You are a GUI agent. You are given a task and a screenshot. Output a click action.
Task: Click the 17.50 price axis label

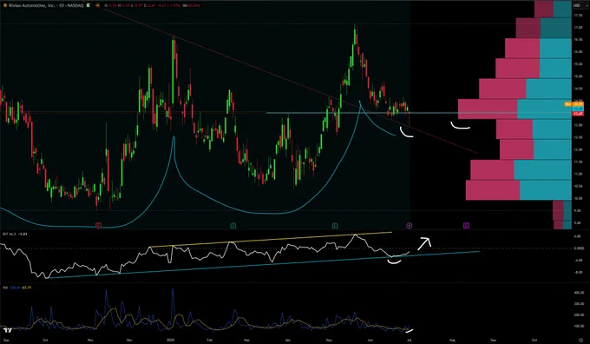(578, 15)
